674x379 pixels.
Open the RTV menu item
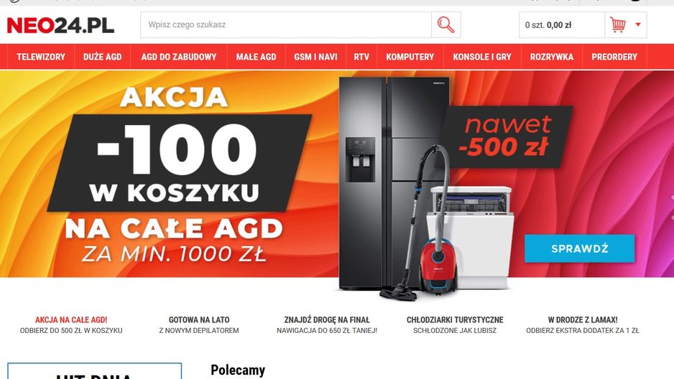click(361, 57)
